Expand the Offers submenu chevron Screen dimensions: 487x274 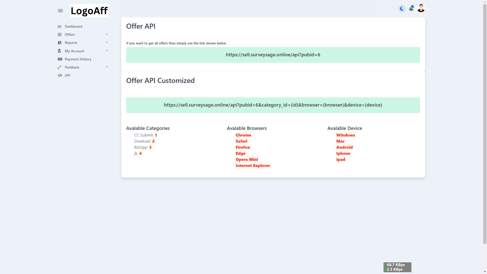click(x=107, y=34)
